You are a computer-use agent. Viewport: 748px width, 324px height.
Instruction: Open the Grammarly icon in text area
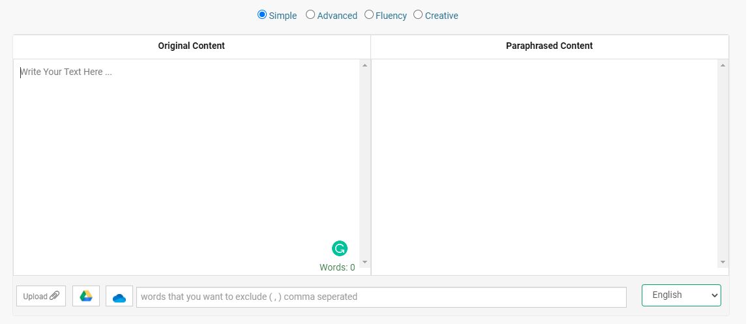click(x=340, y=248)
